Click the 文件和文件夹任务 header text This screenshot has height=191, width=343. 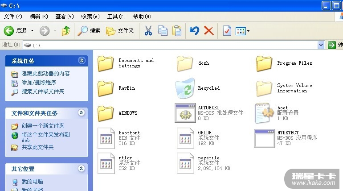pos(34,113)
